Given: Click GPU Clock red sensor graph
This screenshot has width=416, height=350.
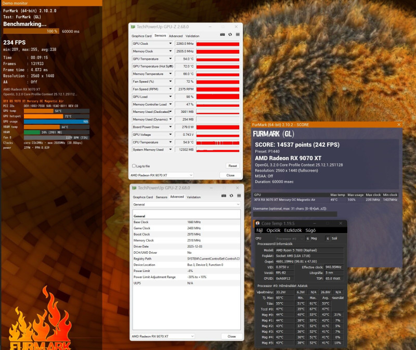Looking at the screenshot, I should click(218, 44).
